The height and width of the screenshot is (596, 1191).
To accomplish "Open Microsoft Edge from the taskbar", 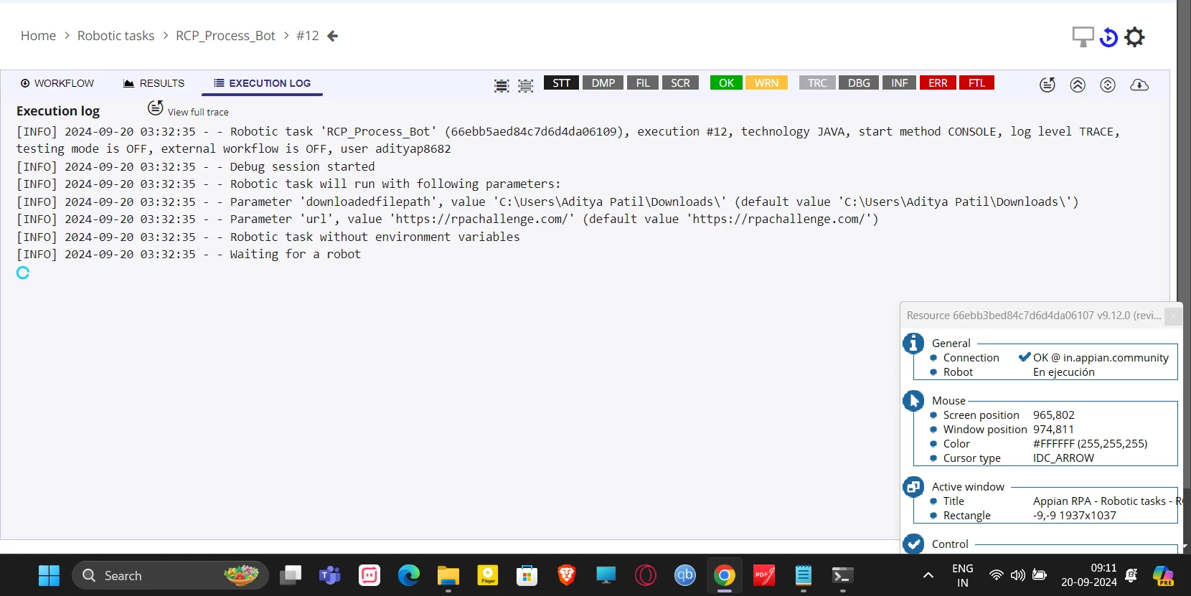I will click(409, 575).
